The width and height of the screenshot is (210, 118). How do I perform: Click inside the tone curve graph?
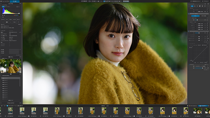[200, 54]
